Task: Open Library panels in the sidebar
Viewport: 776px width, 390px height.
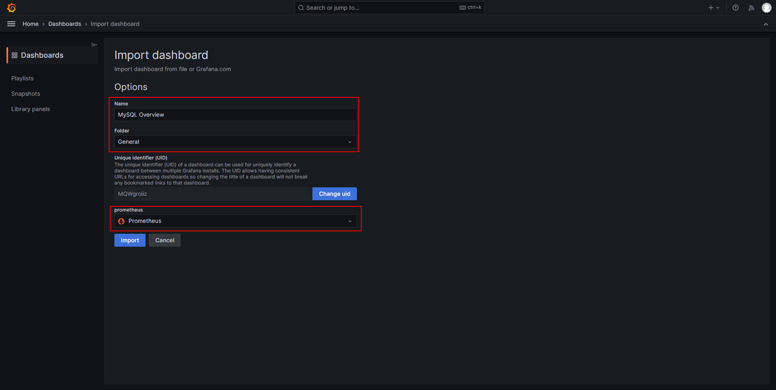Action: pos(31,109)
